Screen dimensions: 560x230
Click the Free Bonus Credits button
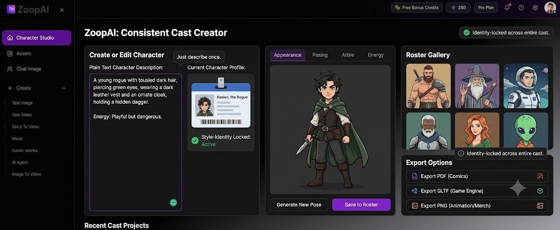pyautogui.click(x=416, y=8)
